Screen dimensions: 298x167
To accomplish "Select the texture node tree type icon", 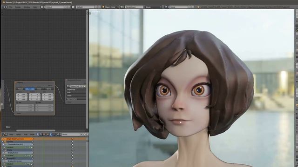I will pyautogui.click(x=44, y=135).
